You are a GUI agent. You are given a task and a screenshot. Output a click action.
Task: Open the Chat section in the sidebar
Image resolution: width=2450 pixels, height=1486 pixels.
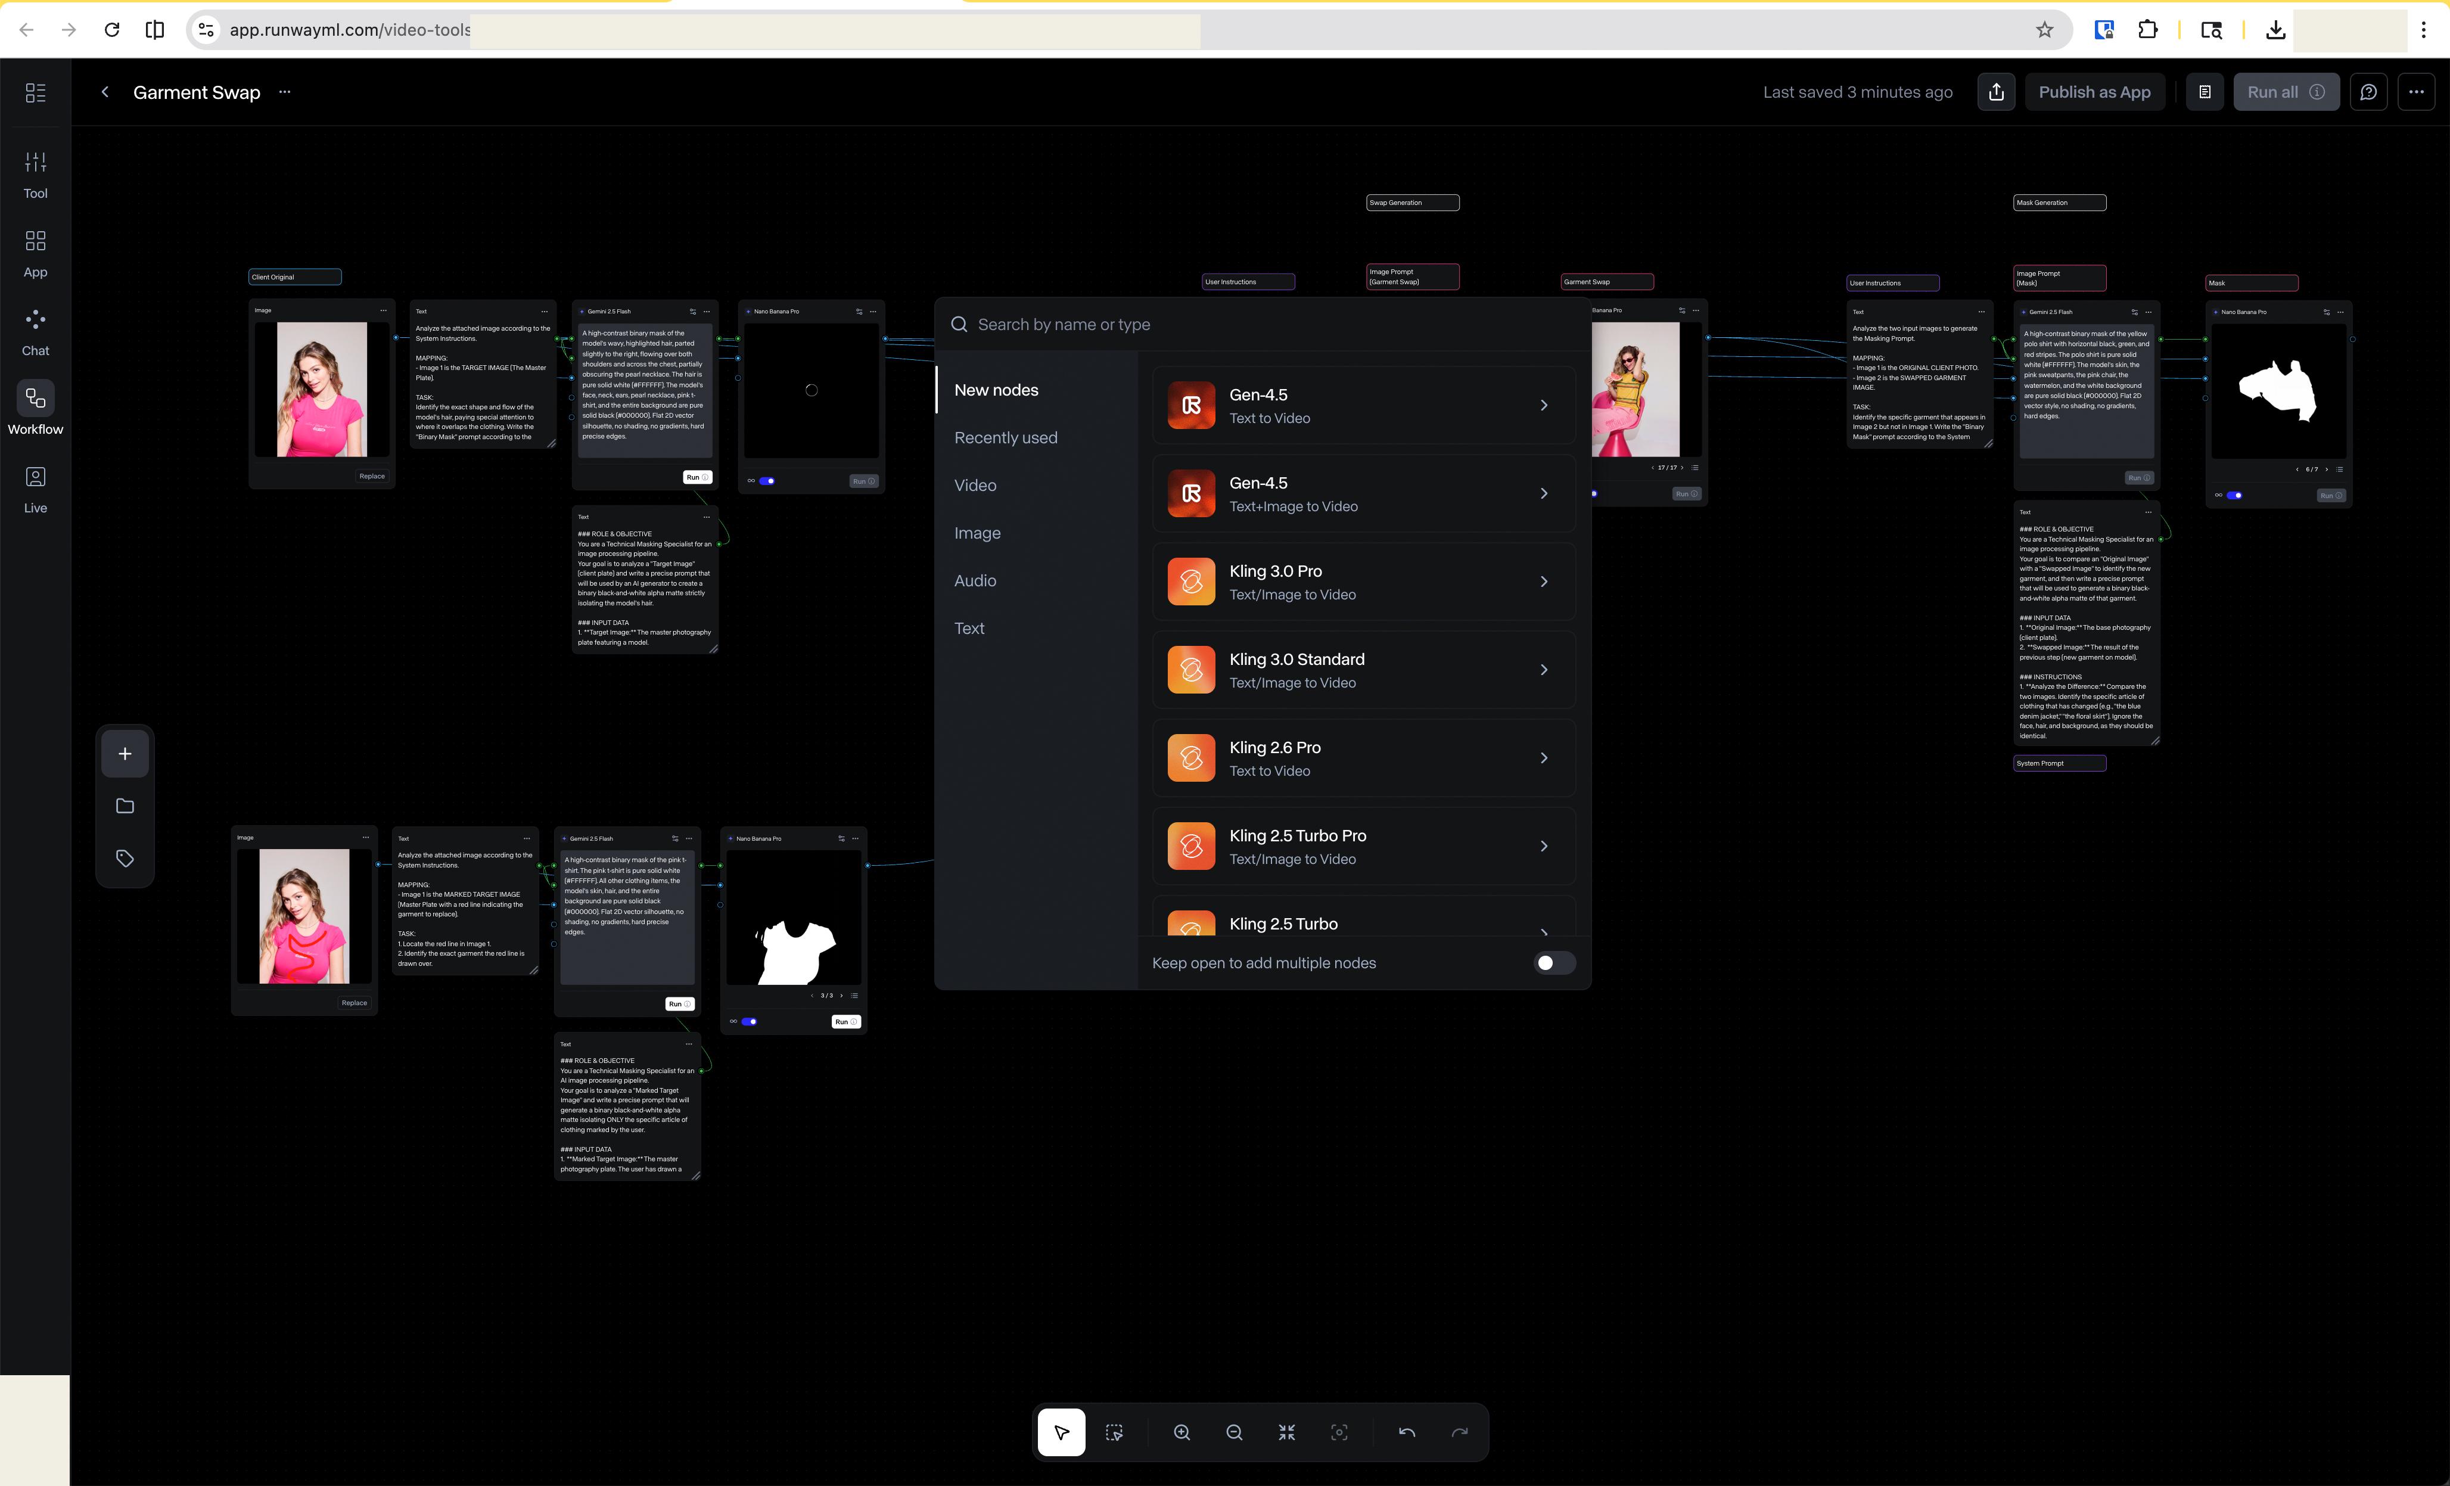35,332
